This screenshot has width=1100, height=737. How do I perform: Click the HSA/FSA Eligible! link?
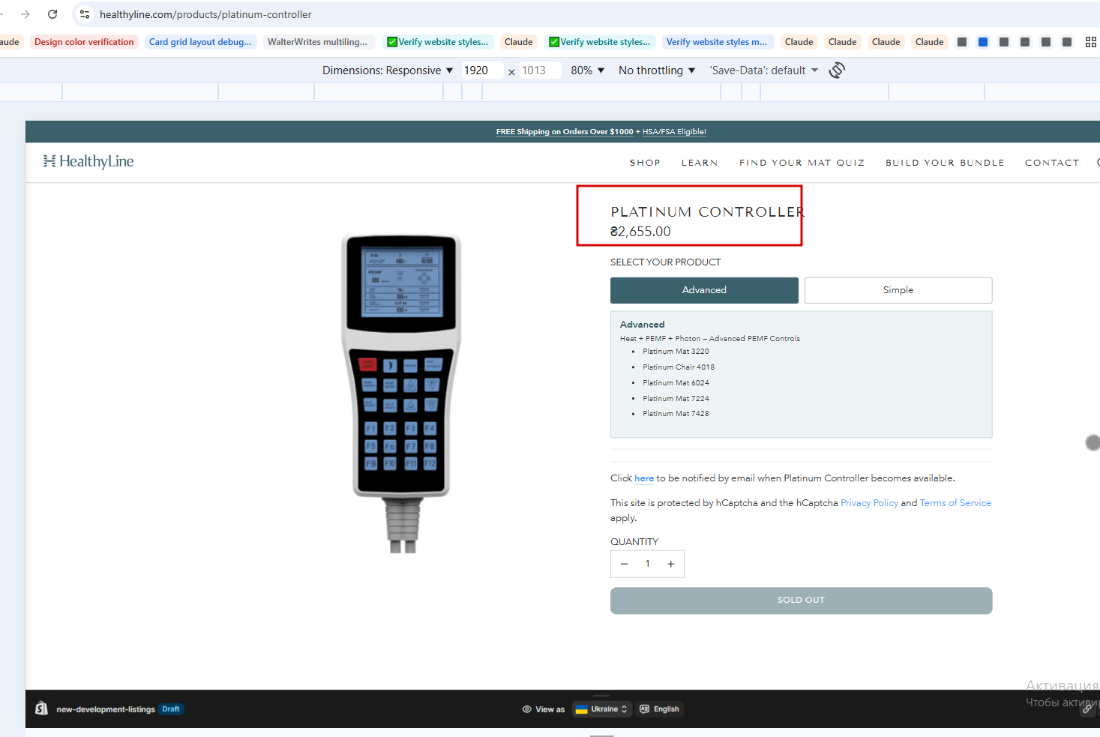coord(674,132)
